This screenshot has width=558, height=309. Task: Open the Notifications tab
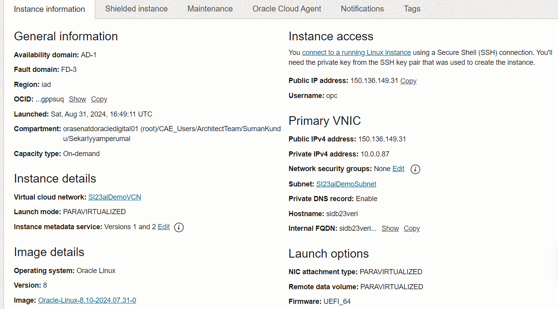coord(362,9)
